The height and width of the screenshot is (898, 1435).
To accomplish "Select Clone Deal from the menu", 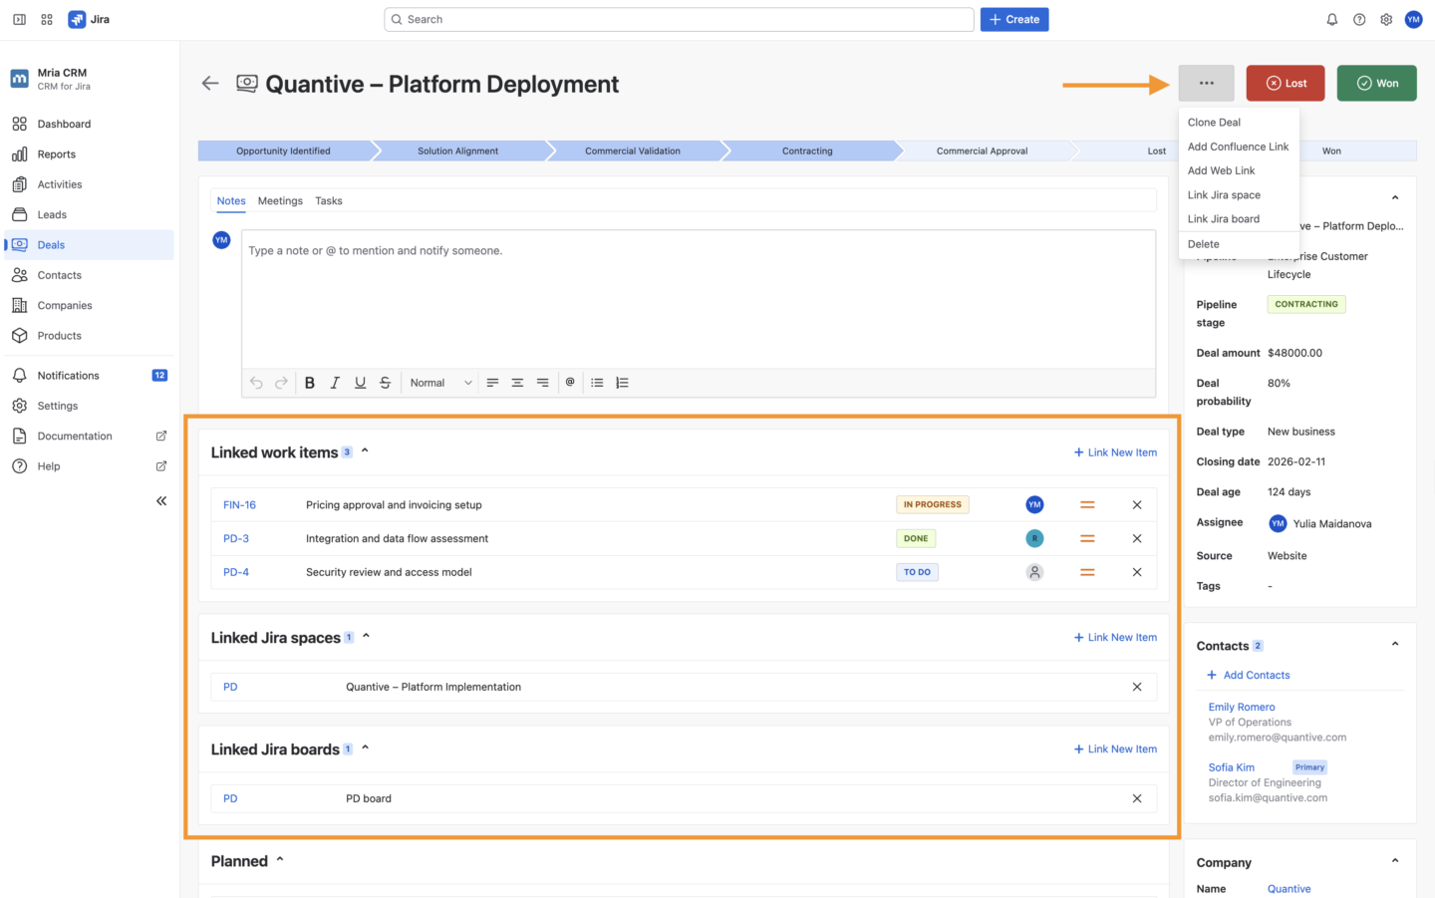I will click(1215, 121).
